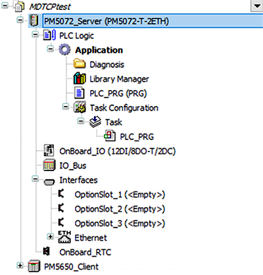Select OptionSlot_2 (<Empty>) entry
263x275 pixels.
(120, 209)
